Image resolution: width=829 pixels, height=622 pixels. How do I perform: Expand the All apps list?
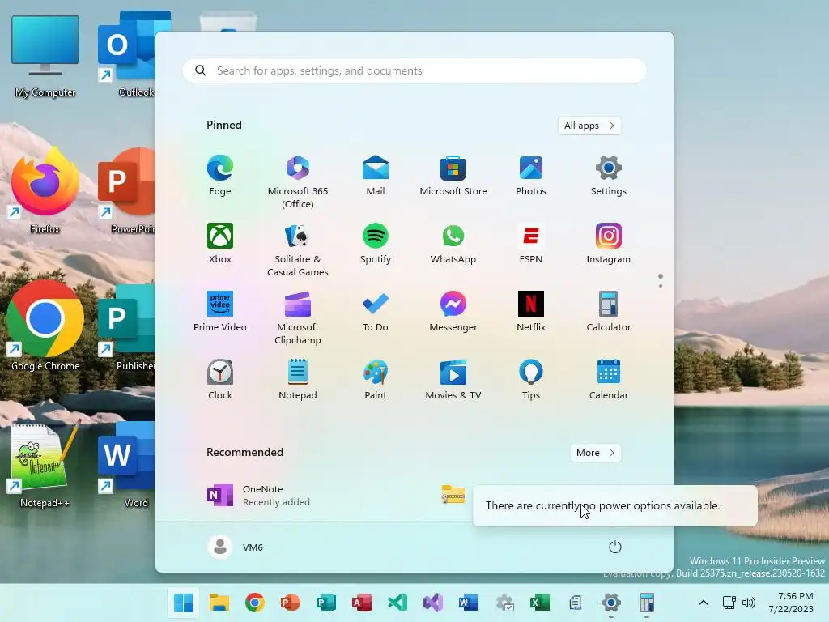589,126
